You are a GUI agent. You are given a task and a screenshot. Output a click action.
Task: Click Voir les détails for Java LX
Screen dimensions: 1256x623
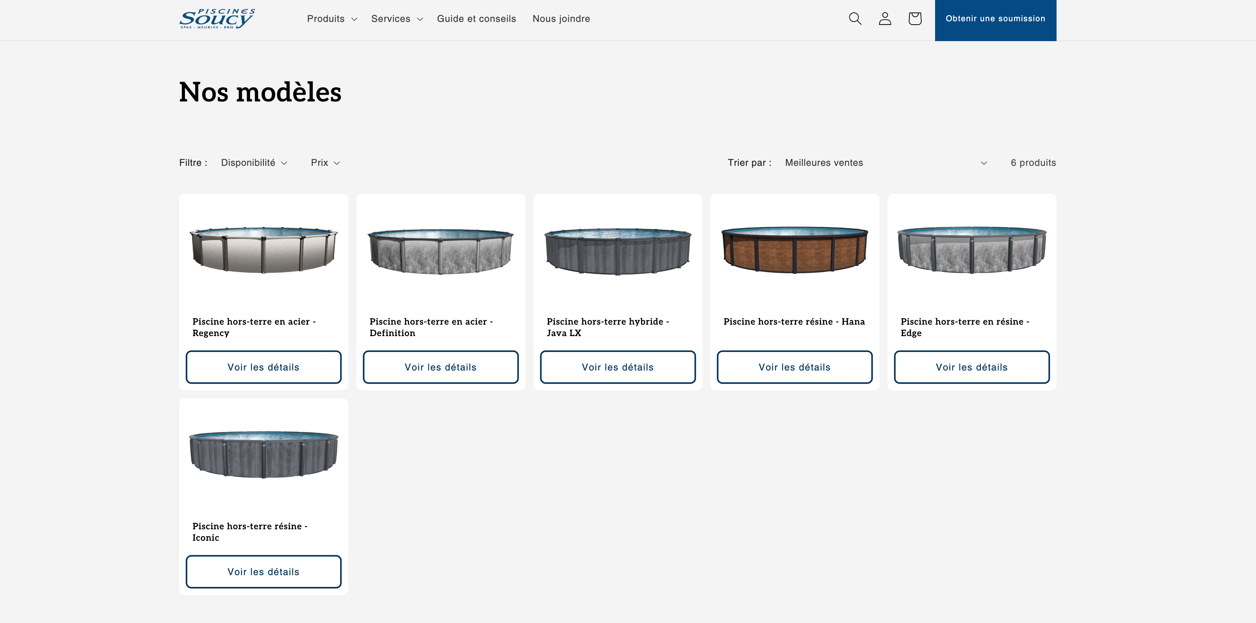tap(618, 367)
